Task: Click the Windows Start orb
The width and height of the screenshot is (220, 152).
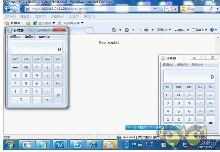Action: pos(10,145)
